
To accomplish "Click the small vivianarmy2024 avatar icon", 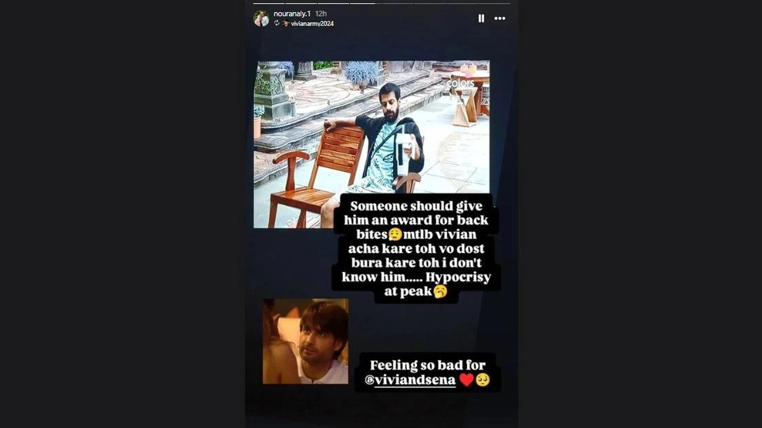I will (286, 23).
